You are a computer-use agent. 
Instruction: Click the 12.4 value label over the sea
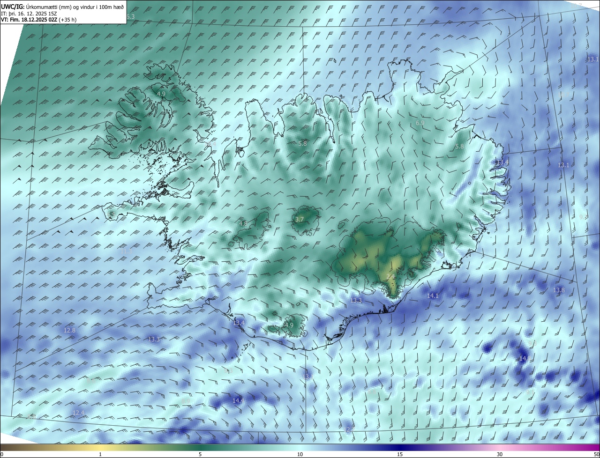(78, 413)
